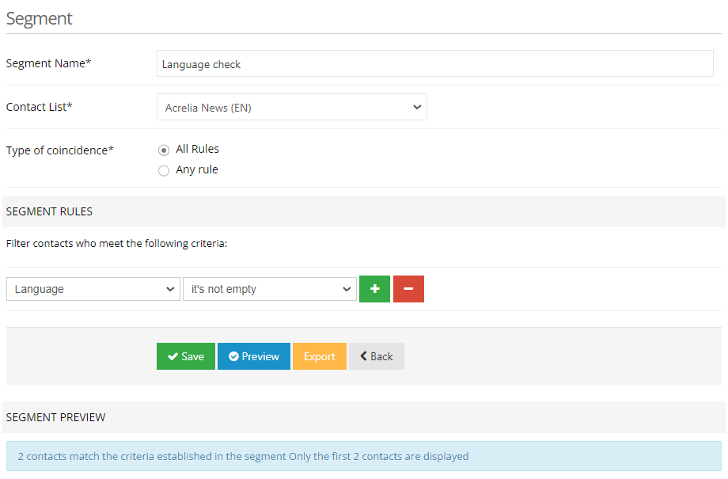Click the "Any rule" label text
Viewport: 728px width, 479px height.
coord(197,169)
